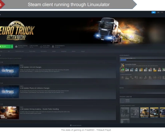Open '1.58 Update: Physics & Collisions Changes' headline

(35, 88)
